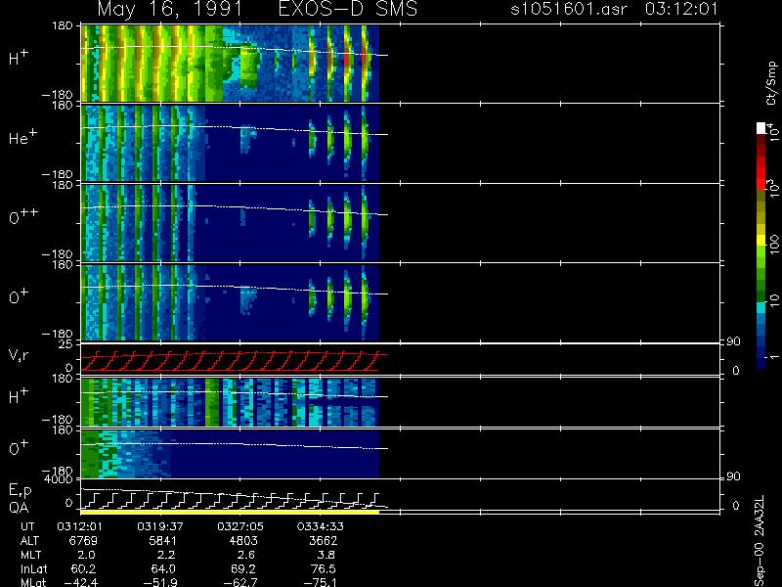Pick the white top of the color bar

[x=761, y=128]
